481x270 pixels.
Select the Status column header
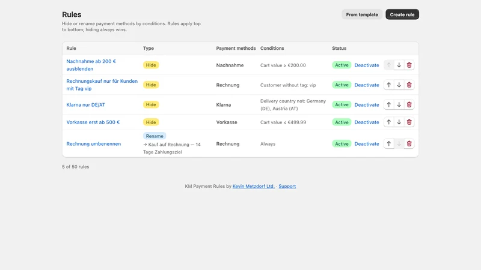(339, 49)
